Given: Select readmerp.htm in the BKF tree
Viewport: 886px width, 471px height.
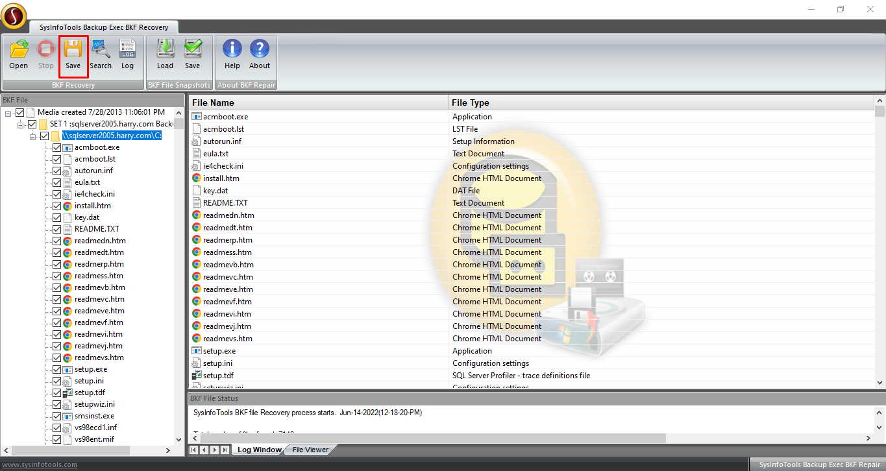Looking at the screenshot, I should pyautogui.click(x=99, y=264).
